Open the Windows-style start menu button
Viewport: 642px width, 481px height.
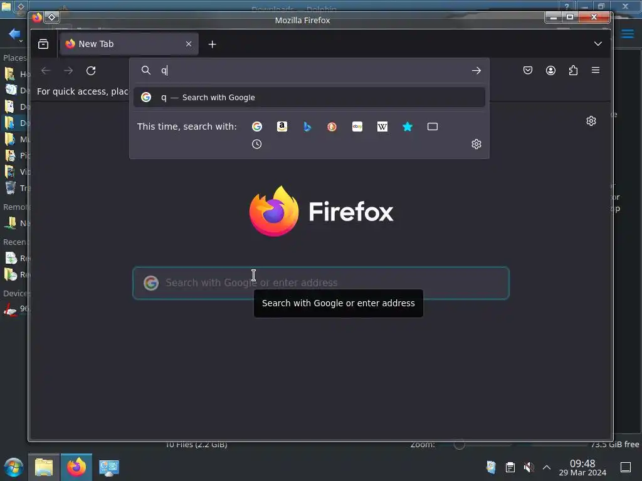(14, 467)
